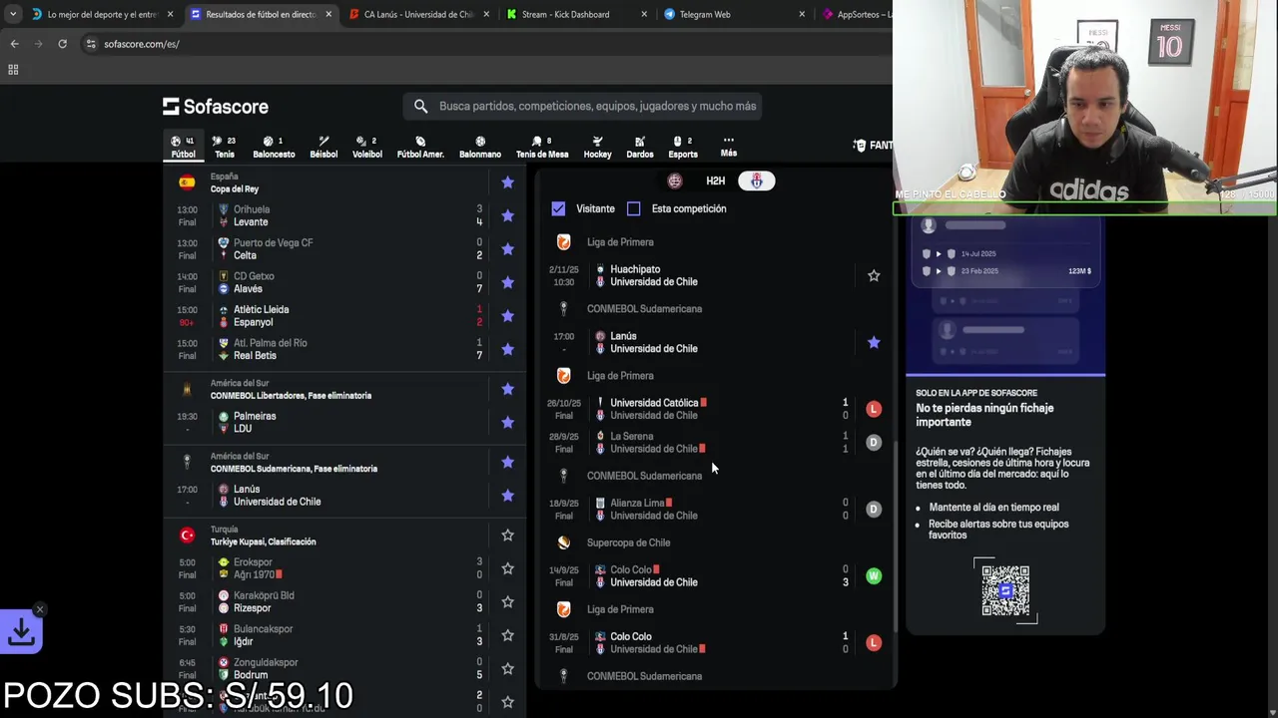
Task: Open the Fútbol sport tab
Action: point(183,147)
